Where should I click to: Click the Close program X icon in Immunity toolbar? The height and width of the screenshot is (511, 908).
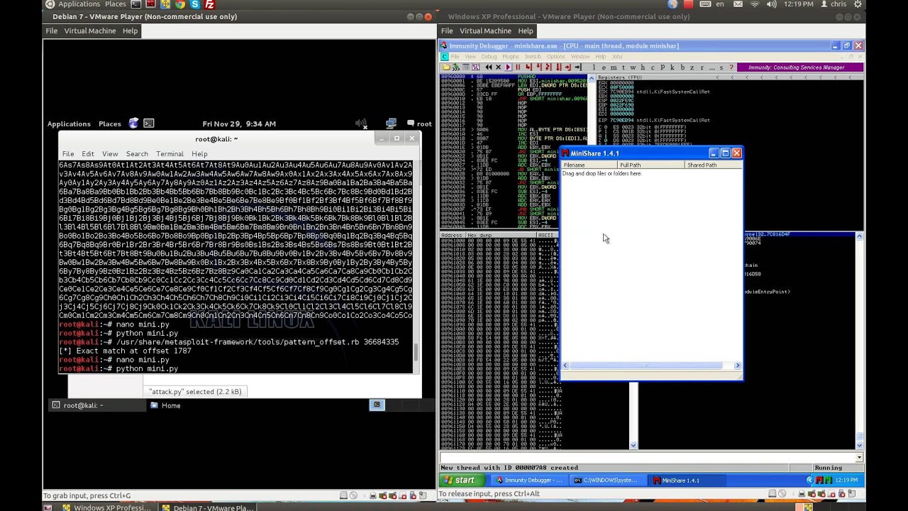click(x=499, y=67)
